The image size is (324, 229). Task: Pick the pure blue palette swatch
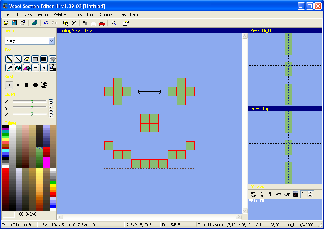point(53,207)
